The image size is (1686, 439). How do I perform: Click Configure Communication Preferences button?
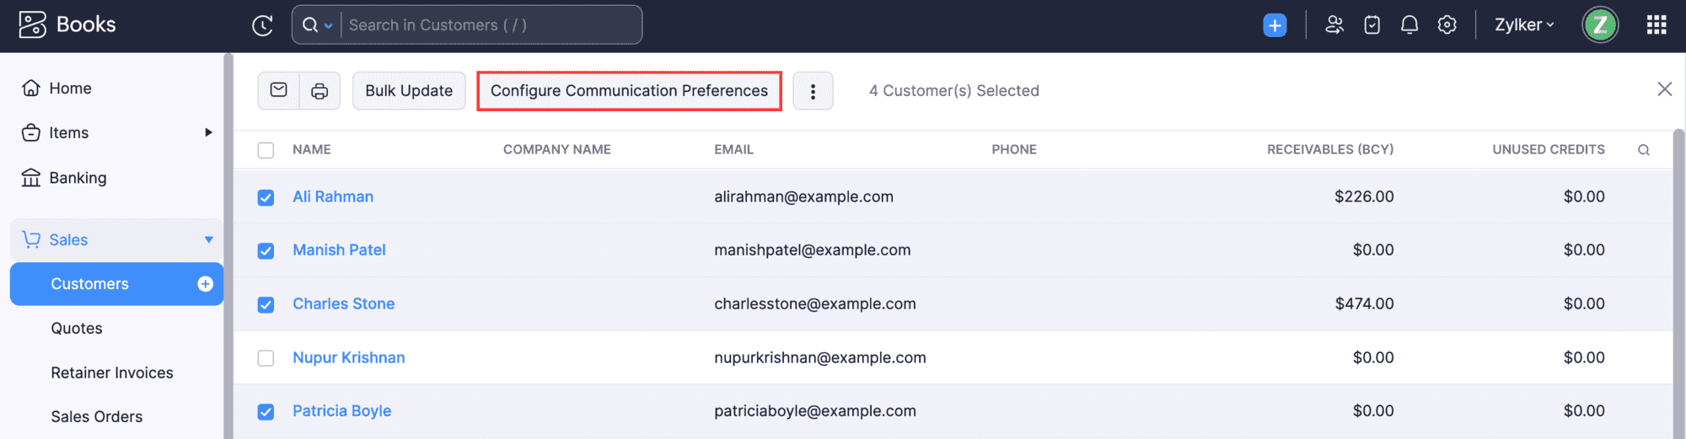(x=629, y=91)
